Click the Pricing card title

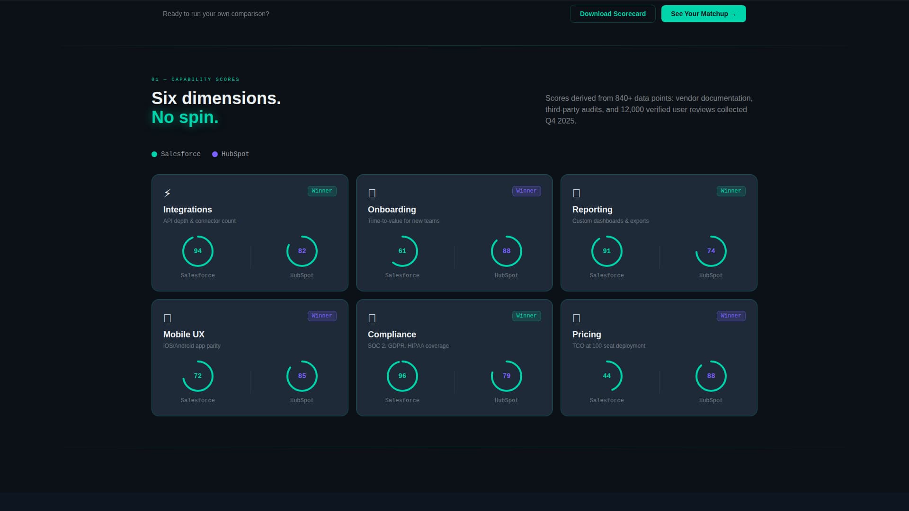(x=587, y=335)
